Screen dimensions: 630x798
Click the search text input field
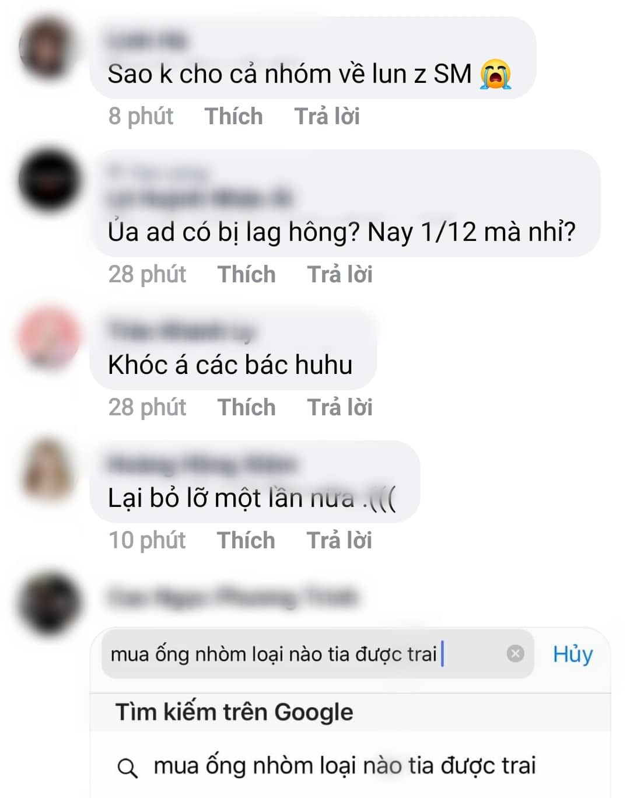point(318,653)
